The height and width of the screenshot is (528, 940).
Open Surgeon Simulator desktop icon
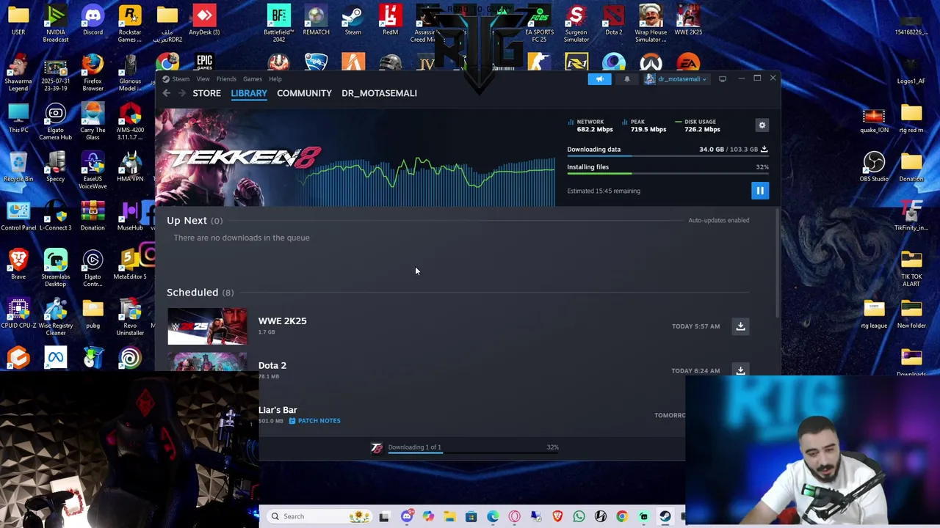coord(576,23)
